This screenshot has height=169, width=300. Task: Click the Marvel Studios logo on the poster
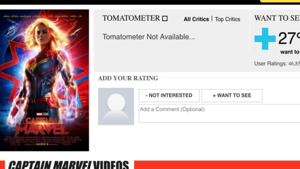[42, 114]
